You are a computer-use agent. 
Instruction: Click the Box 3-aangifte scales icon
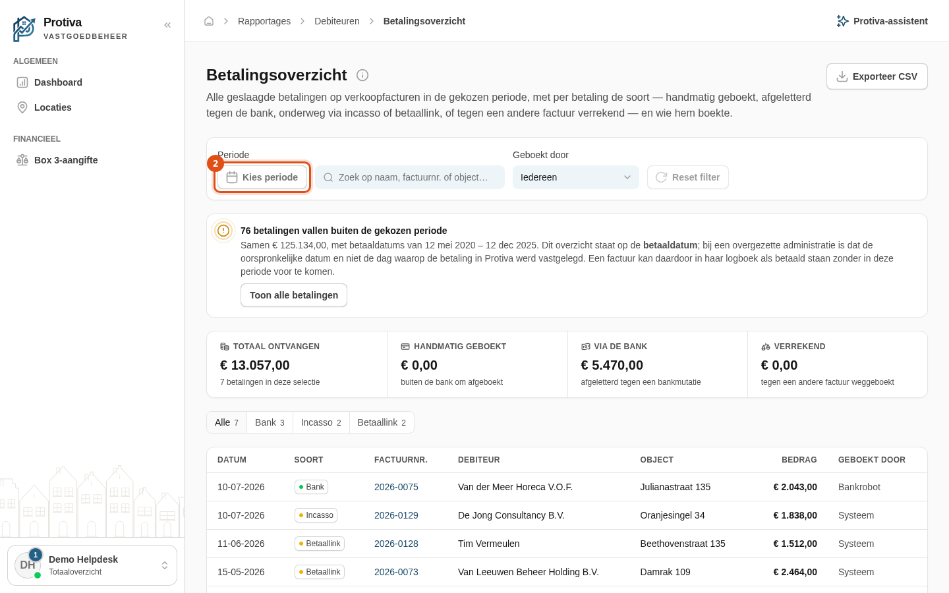[22, 160]
